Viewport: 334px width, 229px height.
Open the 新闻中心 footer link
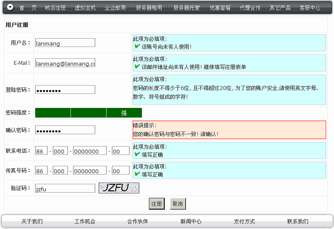(191, 222)
